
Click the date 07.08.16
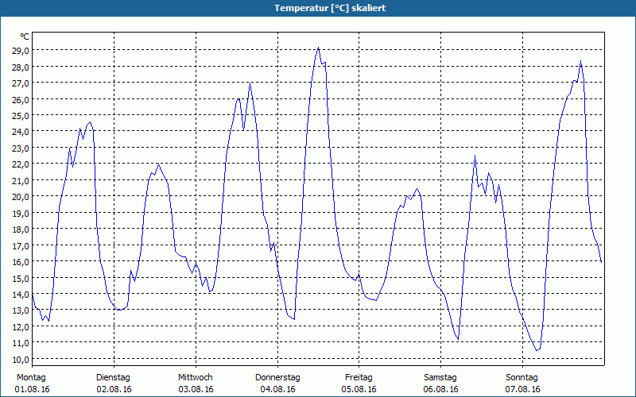click(523, 389)
